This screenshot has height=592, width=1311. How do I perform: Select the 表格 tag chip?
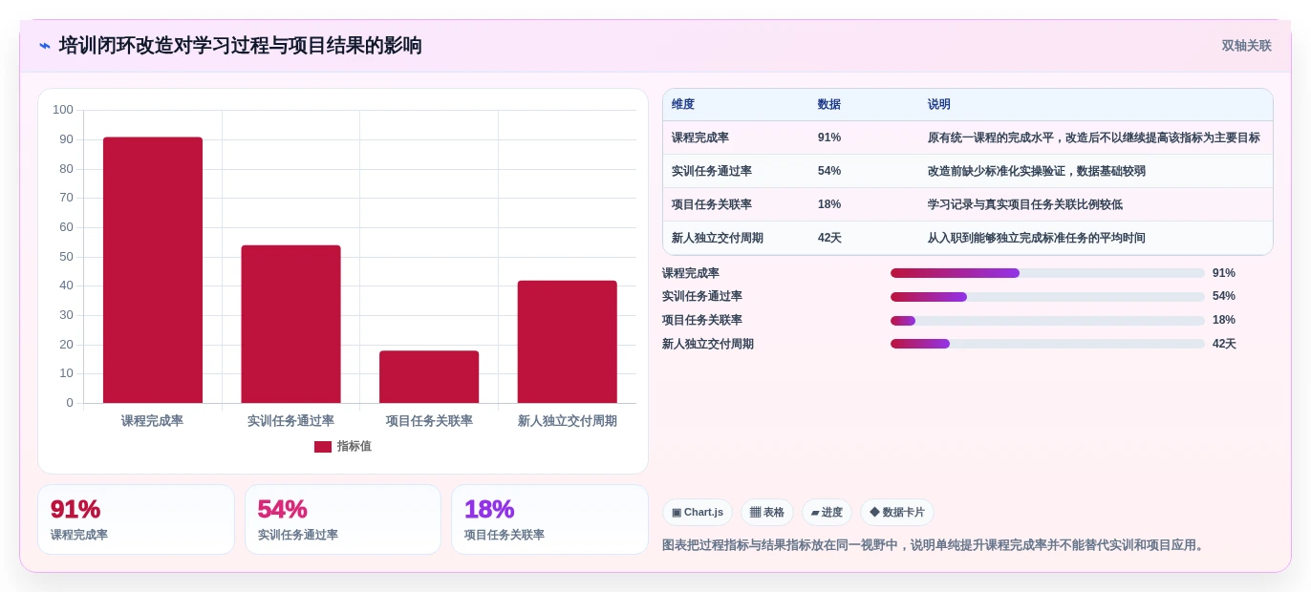(767, 513)
